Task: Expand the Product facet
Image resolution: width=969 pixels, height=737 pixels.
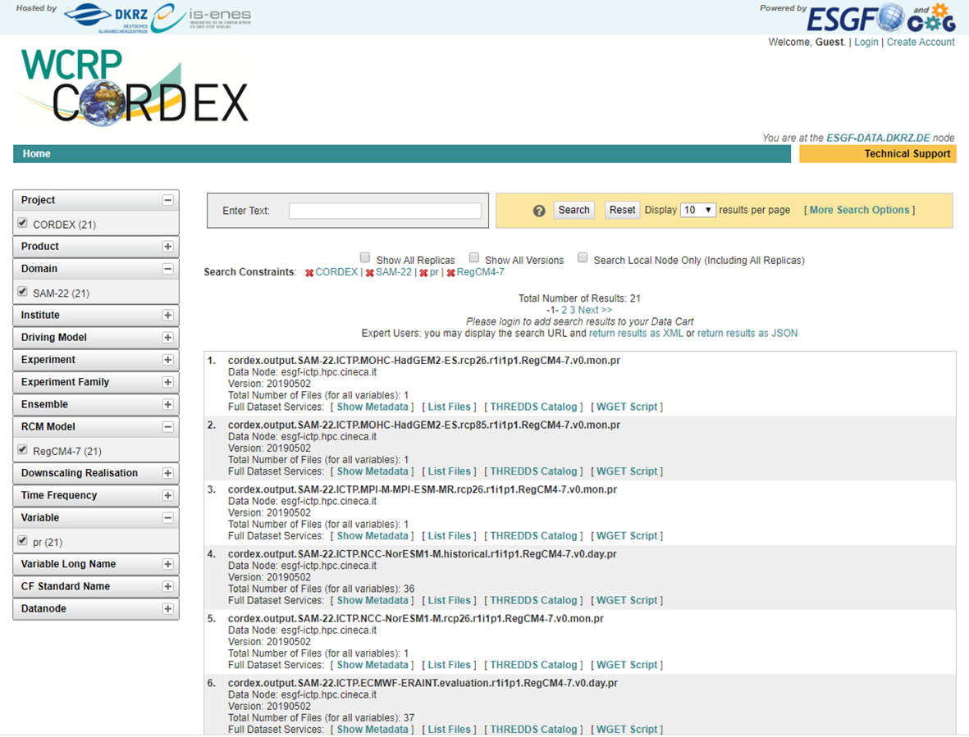Action: [x=167, y=246]
